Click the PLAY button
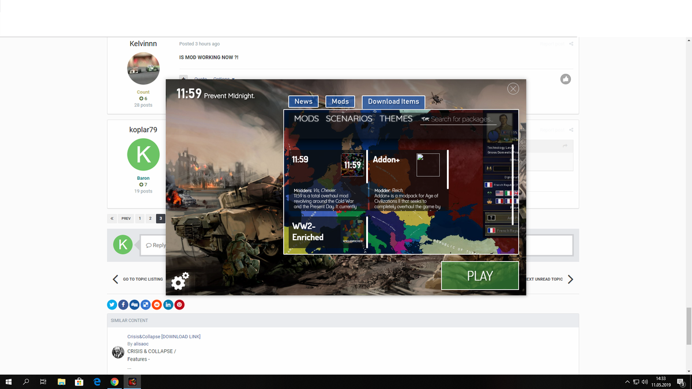 (x=480, y=275)
